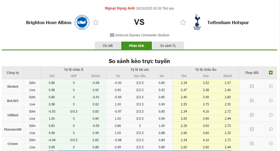Viewport: 280px width, 151px height.
Task: Remove the Sbobet row with the minus icon
Action: (x=271, y=86)
